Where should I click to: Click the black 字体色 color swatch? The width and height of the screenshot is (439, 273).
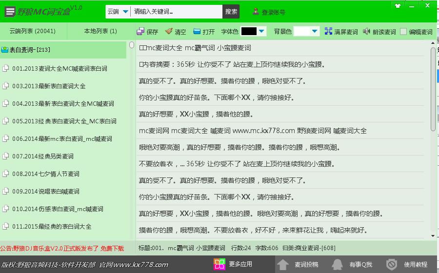click(249, 32)
